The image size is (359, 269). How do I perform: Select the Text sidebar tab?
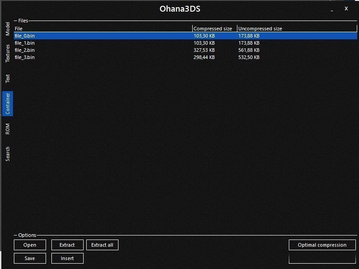click(8, 78)
